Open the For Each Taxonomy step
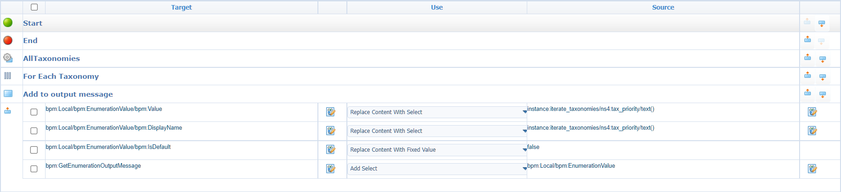The width and height of the screenshot is (841, 192). pyautogui.click(x=61, y=77)
